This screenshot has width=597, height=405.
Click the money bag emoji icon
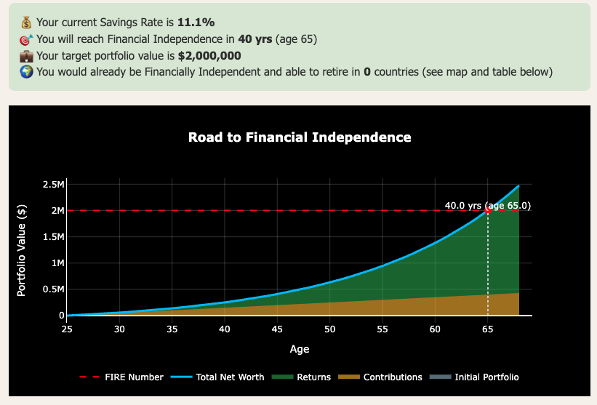[x=26, y=23]
